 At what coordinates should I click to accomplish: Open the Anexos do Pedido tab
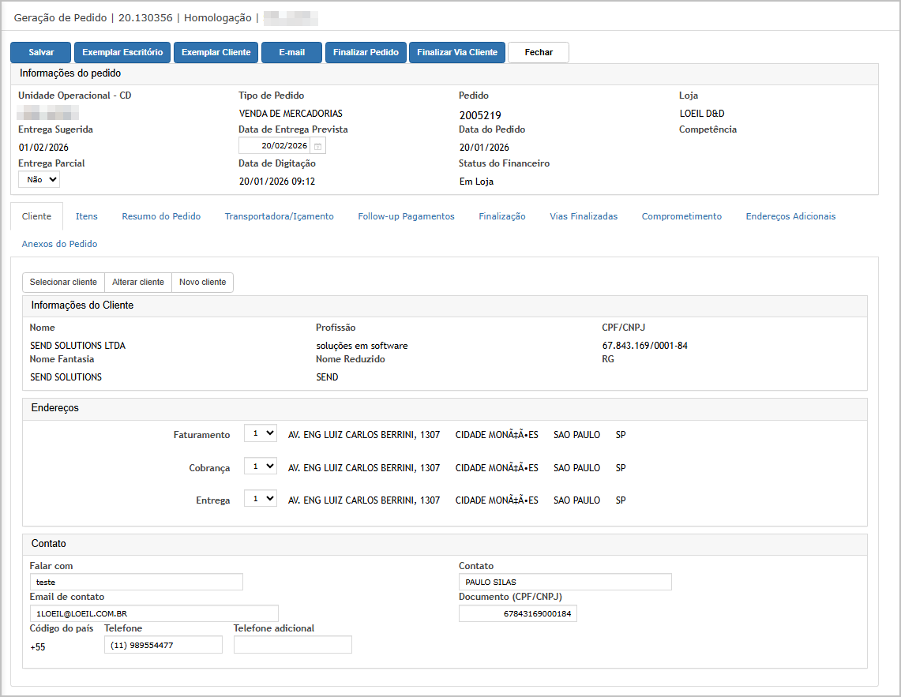pos(60,244)
